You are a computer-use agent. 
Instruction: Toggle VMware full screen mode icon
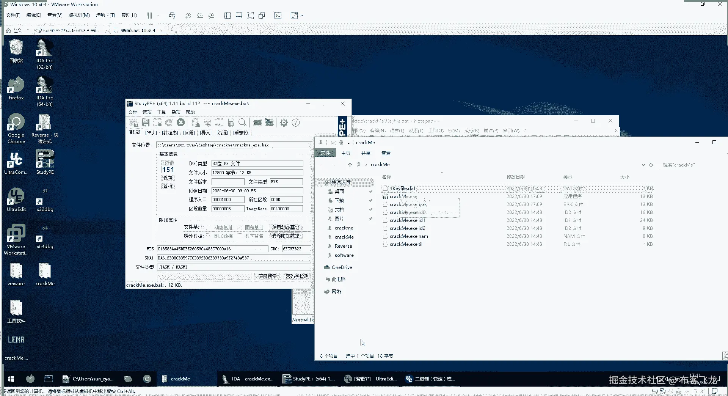coord(250,16)
